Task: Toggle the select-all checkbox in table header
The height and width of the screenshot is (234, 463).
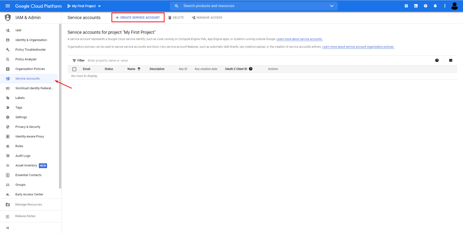Action: pos(74,69)
